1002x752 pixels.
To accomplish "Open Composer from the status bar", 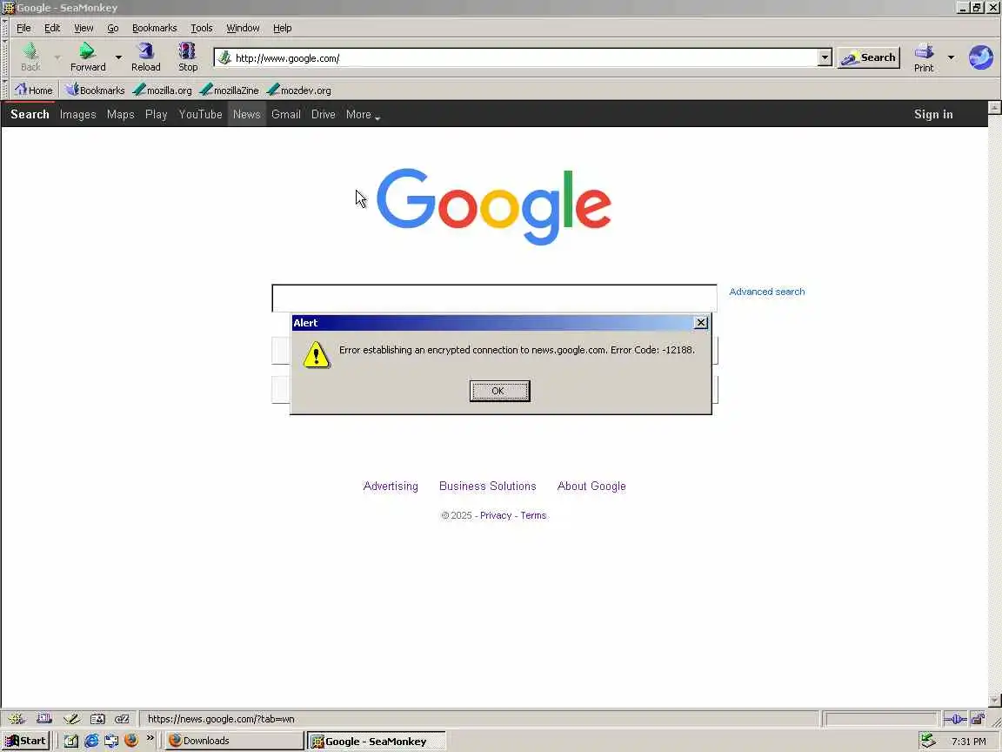I will [71, 719].
